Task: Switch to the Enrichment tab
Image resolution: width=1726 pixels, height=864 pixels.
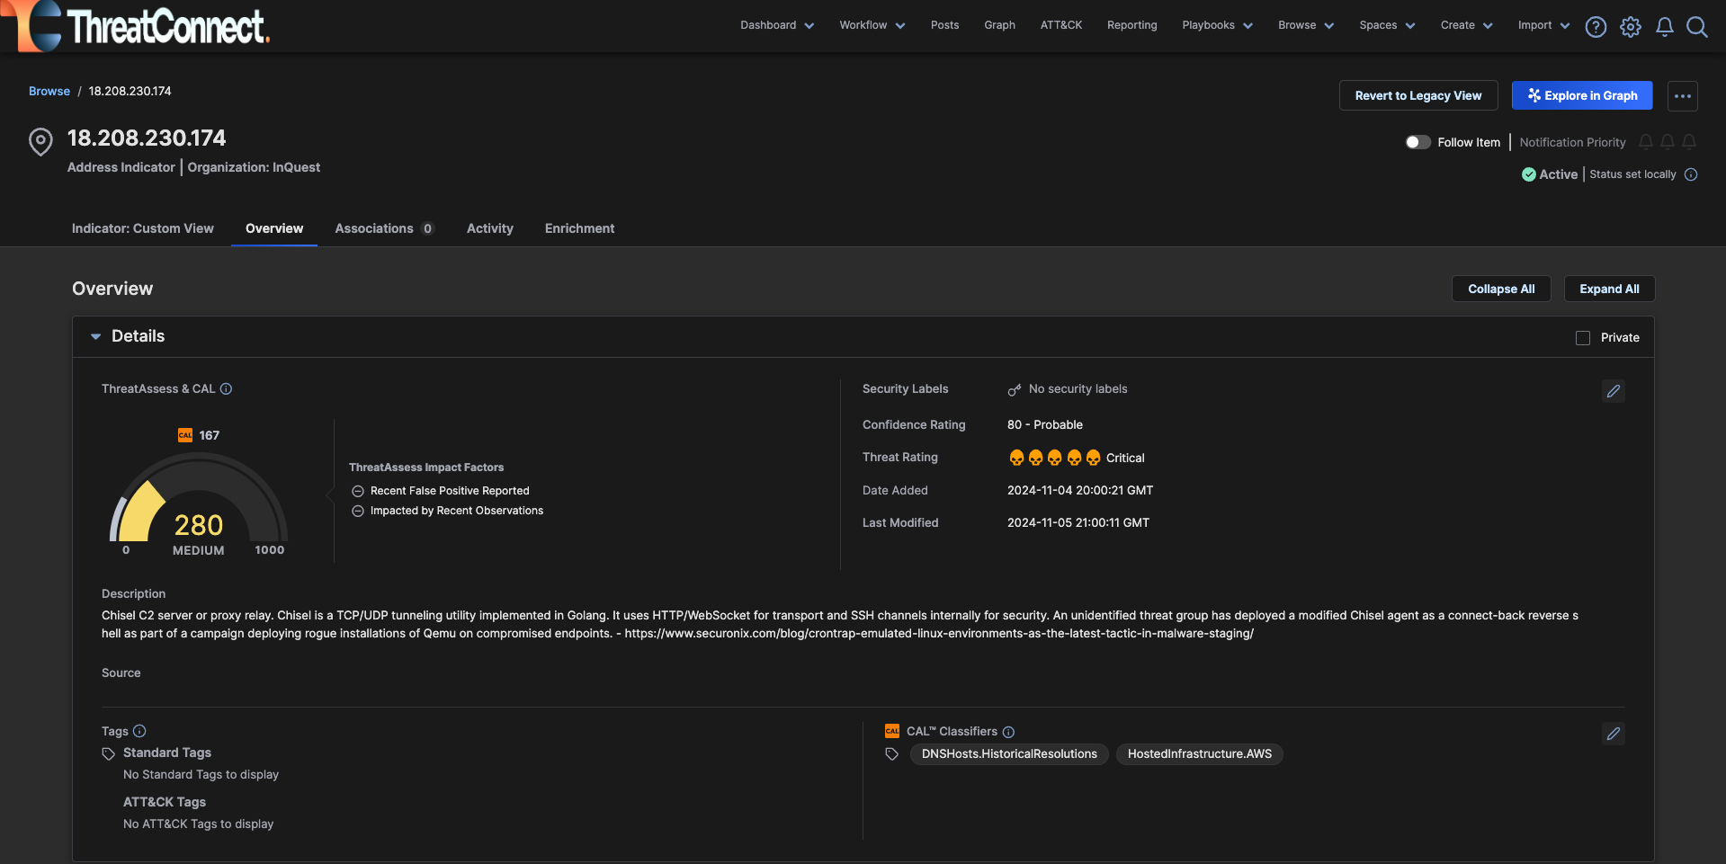Action: (580, 228)
